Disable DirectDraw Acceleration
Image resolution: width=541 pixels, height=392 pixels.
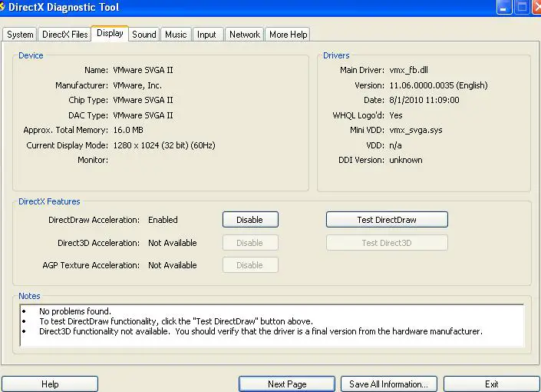(x=250, y=220)
